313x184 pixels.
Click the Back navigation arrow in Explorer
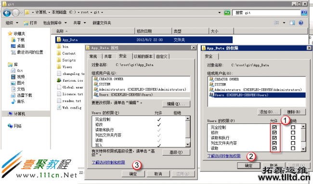click(x=7, y=13)
